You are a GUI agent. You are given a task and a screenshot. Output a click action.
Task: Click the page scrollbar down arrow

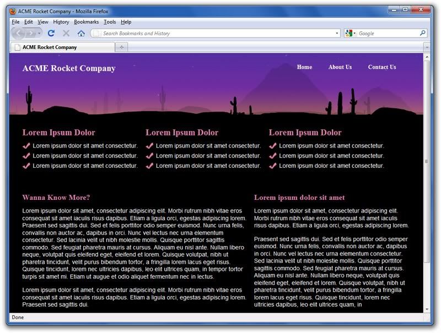pyautogui.click(x=427, y=309)
